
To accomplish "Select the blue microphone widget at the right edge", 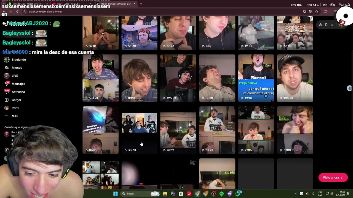I will click(x=349, y=88).
